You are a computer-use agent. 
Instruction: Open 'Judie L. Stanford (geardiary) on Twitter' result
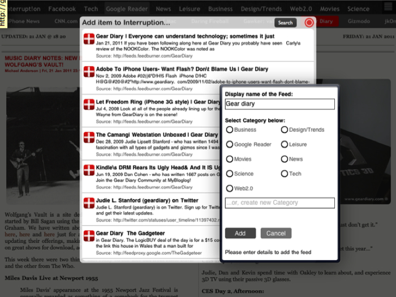[x=147, y=200]
